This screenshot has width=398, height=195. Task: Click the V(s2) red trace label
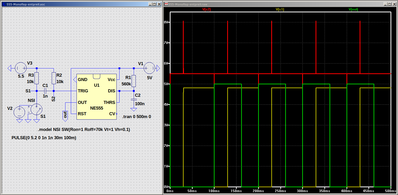pos(207,9)
